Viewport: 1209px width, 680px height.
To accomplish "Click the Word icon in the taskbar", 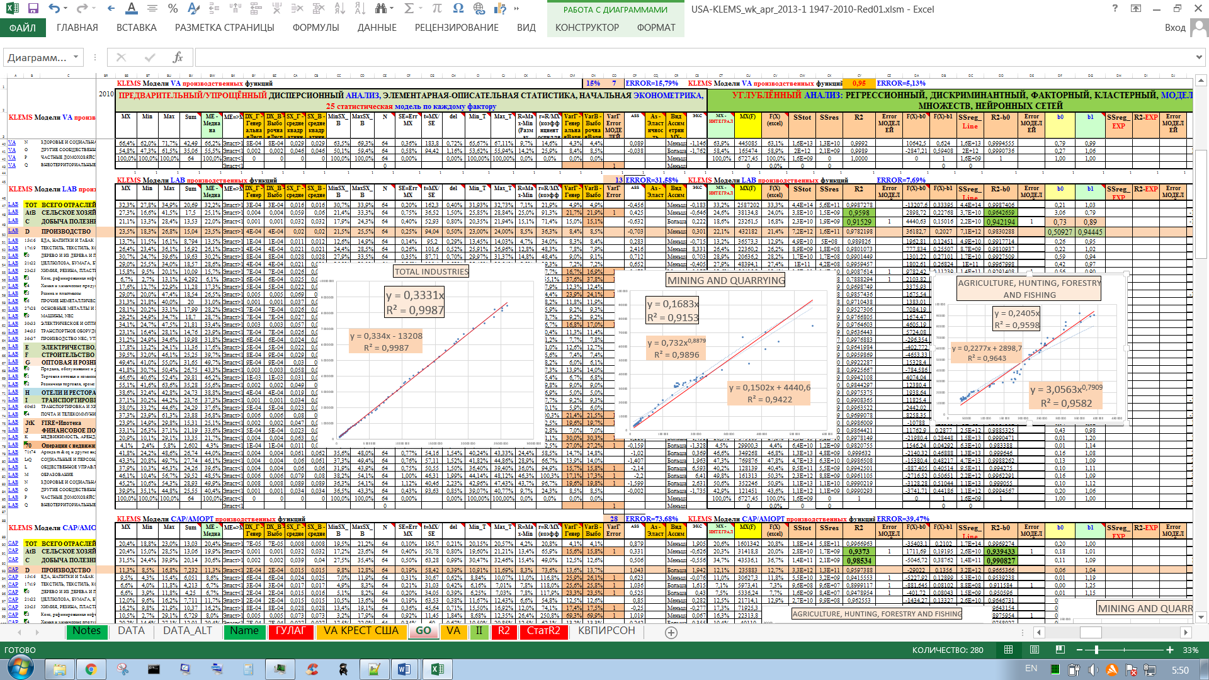I will click(x=404, y=669).
